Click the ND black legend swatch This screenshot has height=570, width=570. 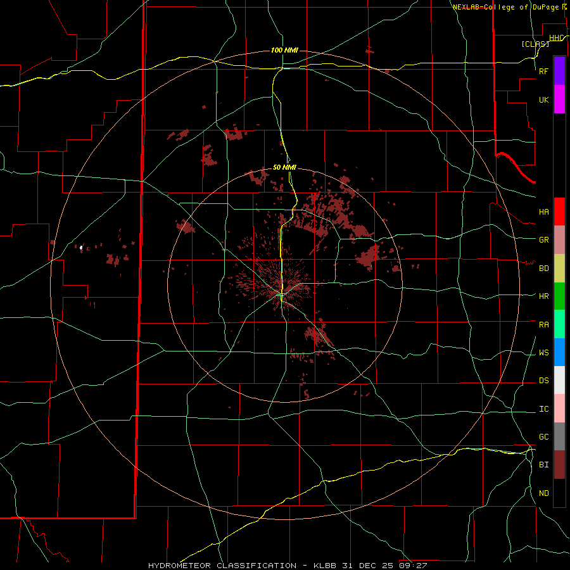[559, 493]
